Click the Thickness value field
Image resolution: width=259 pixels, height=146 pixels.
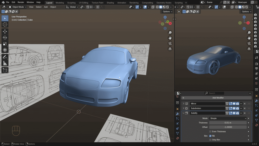point(228,123)
